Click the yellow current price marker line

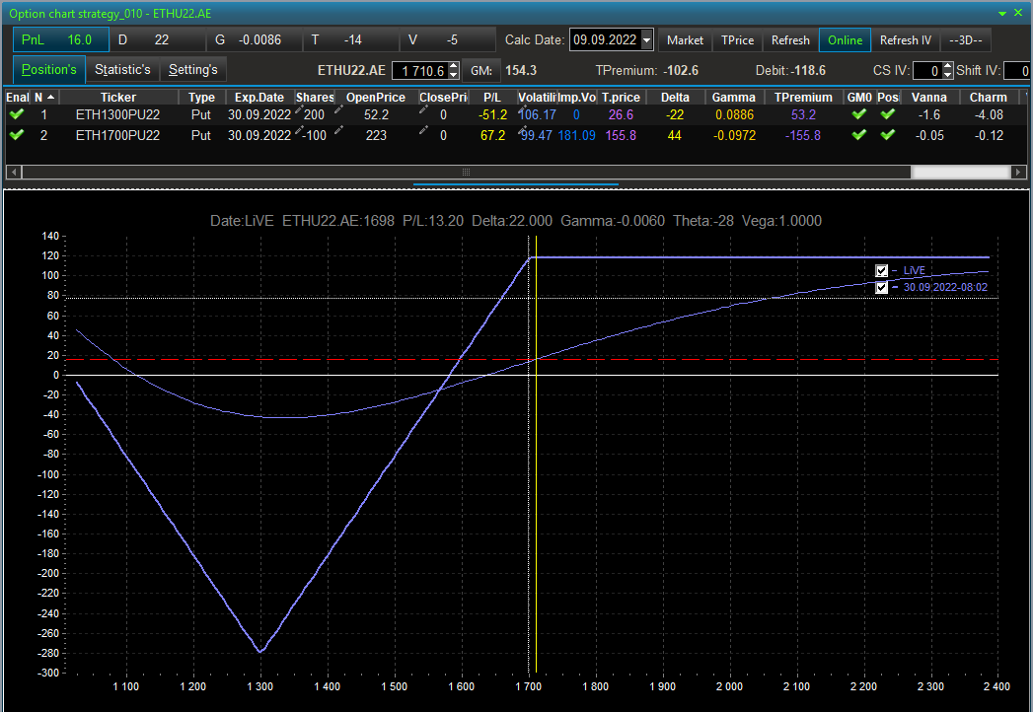[x=537, y=455]
